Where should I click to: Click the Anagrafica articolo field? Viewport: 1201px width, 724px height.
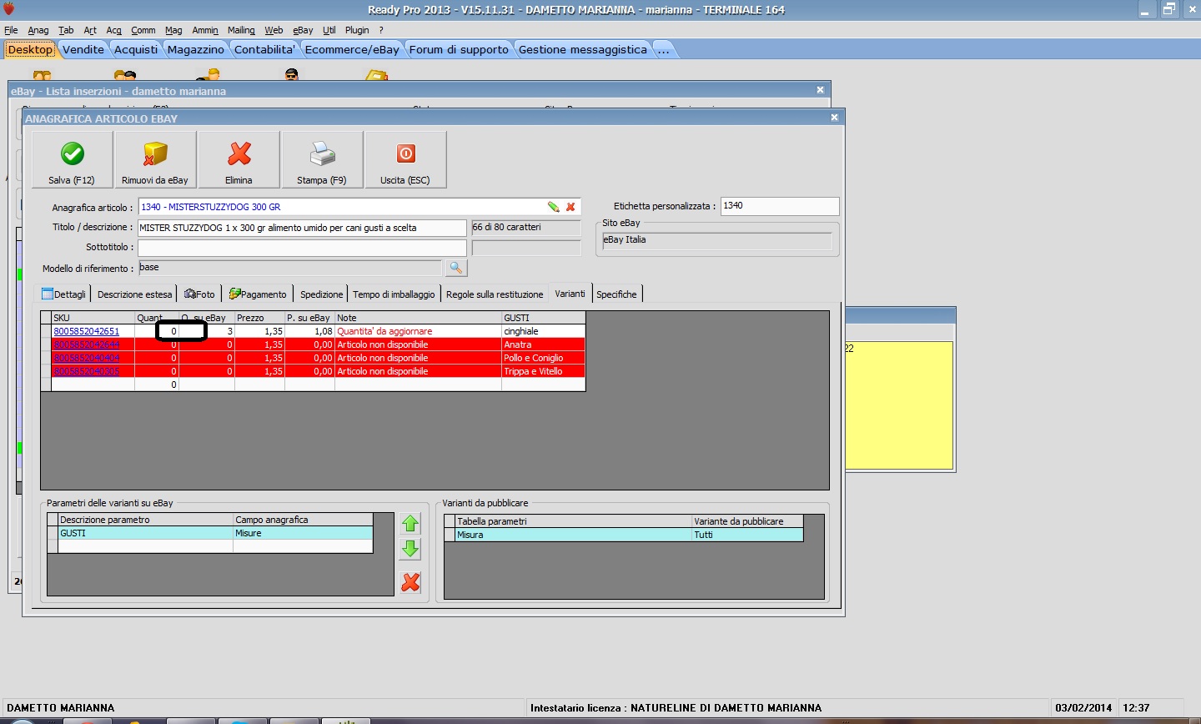click(x=359, y=207)
